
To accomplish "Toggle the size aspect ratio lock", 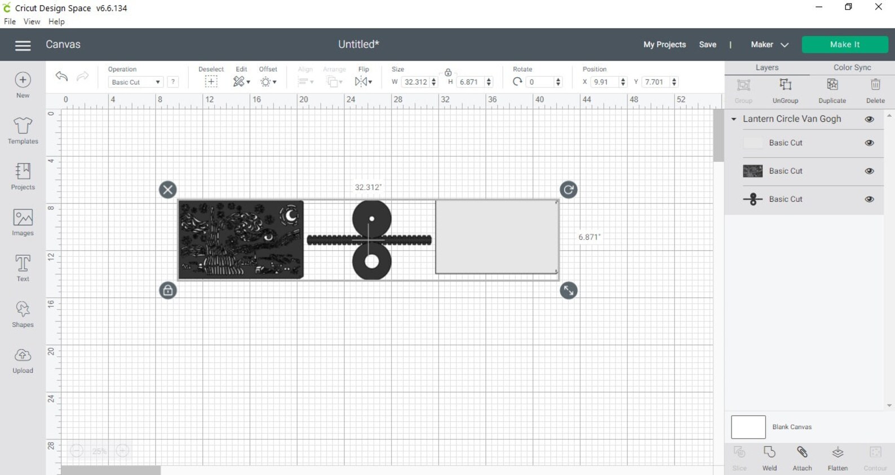I will pos(448,72).
